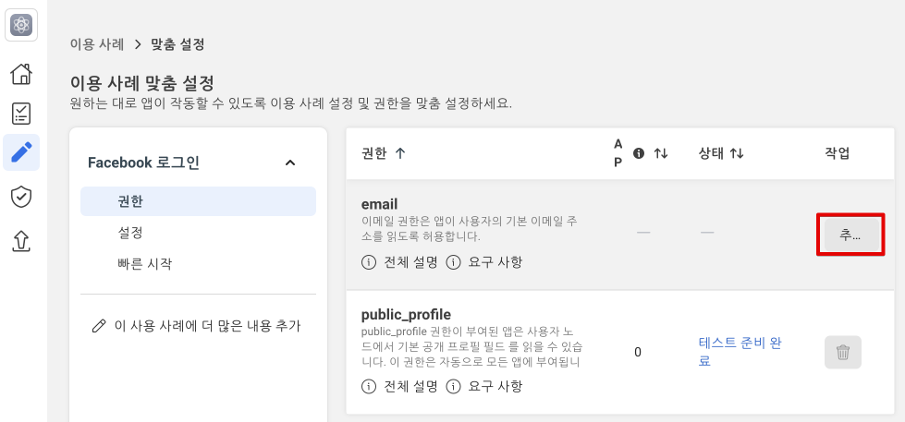The width and height of the screenshot is (905, 422).
Task: Open the app atom icon at top of sidebar
Action: pos(21,25)
